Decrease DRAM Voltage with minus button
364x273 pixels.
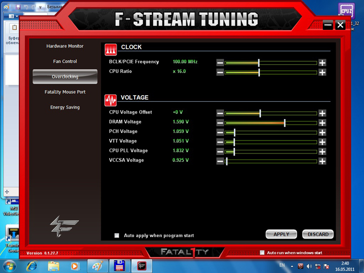click(220, 123)
